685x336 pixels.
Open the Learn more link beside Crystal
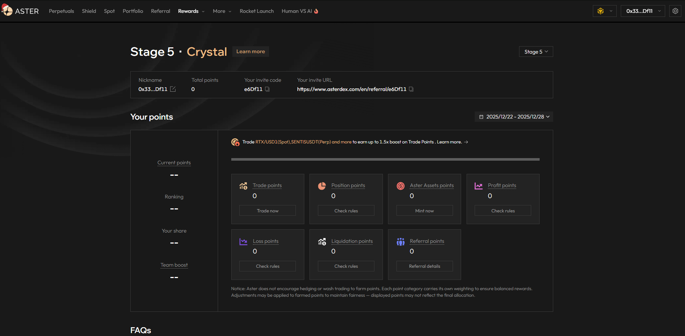coord(250,51)
